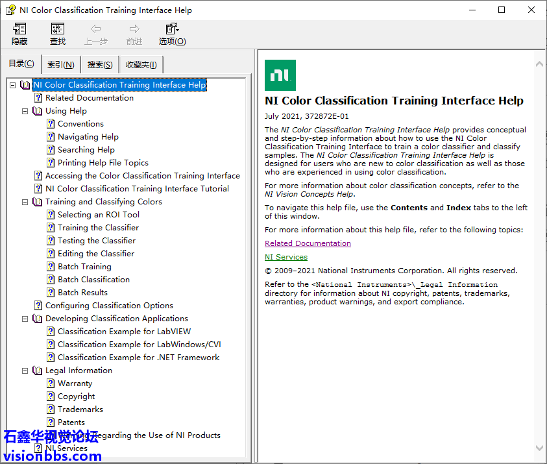Click the Conventions topic page icon
The width and height of the screenshot is (547, 464).
click(x=51, y=124)
